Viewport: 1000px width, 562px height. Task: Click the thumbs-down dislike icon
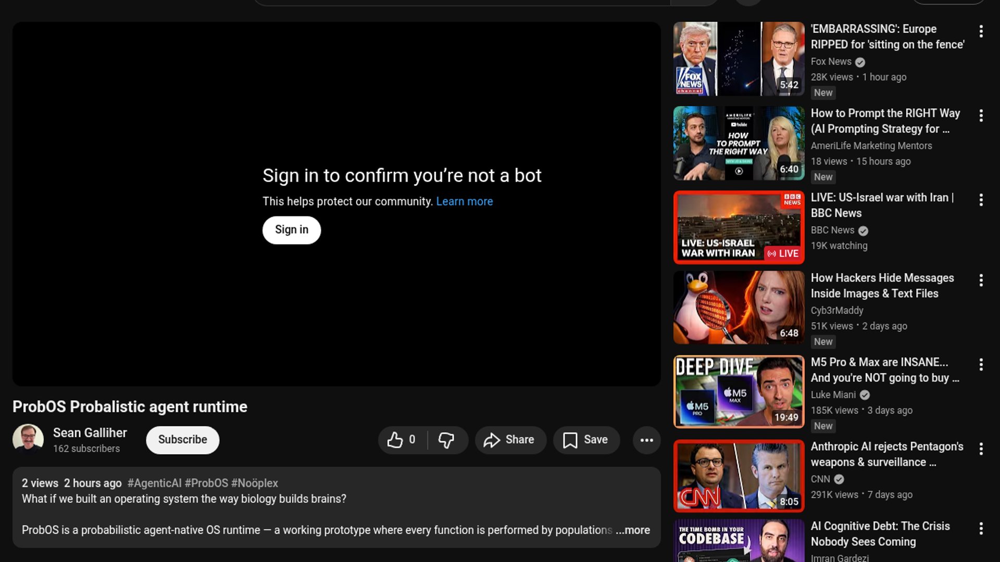point(446,440)
